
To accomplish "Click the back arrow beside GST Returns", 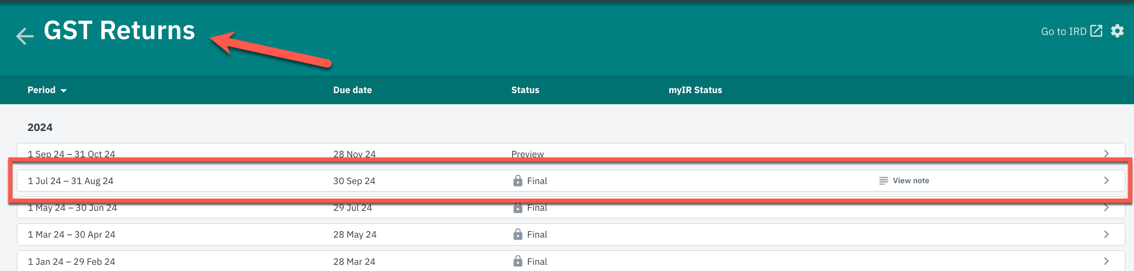I will [25, 36].
